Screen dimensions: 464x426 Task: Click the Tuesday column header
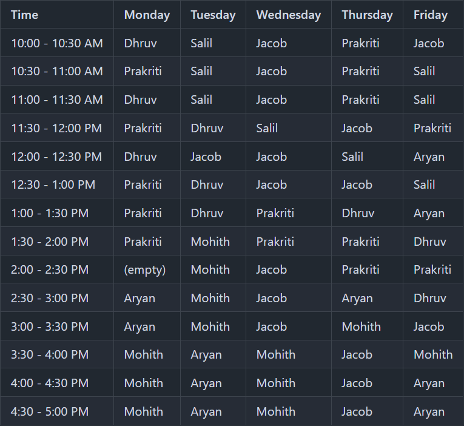tap(213, 15)
